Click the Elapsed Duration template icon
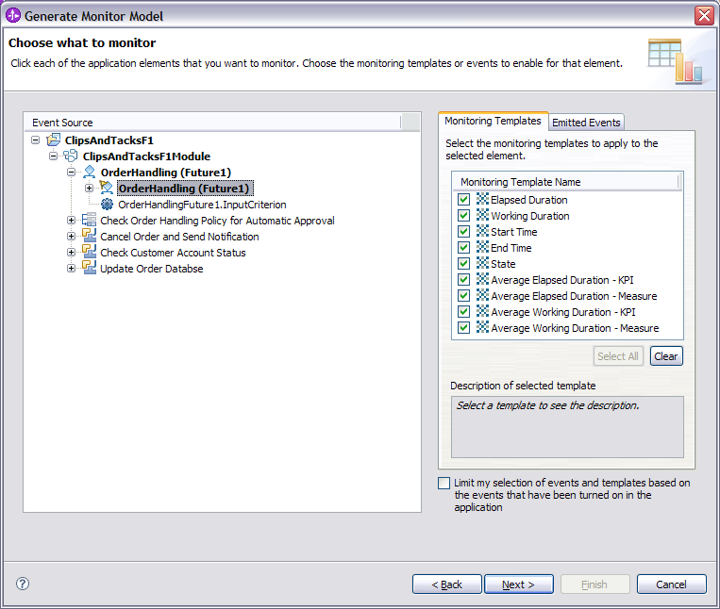The width and height of the screenshot is (720, 609). (x=482, y=199)
